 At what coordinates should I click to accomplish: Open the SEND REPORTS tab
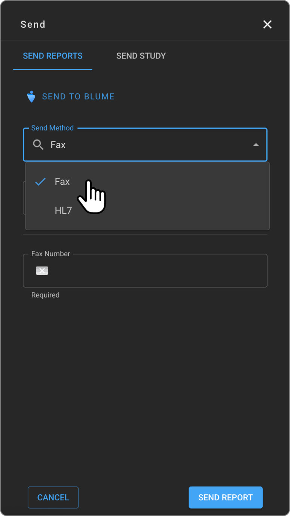coord(53,56)
